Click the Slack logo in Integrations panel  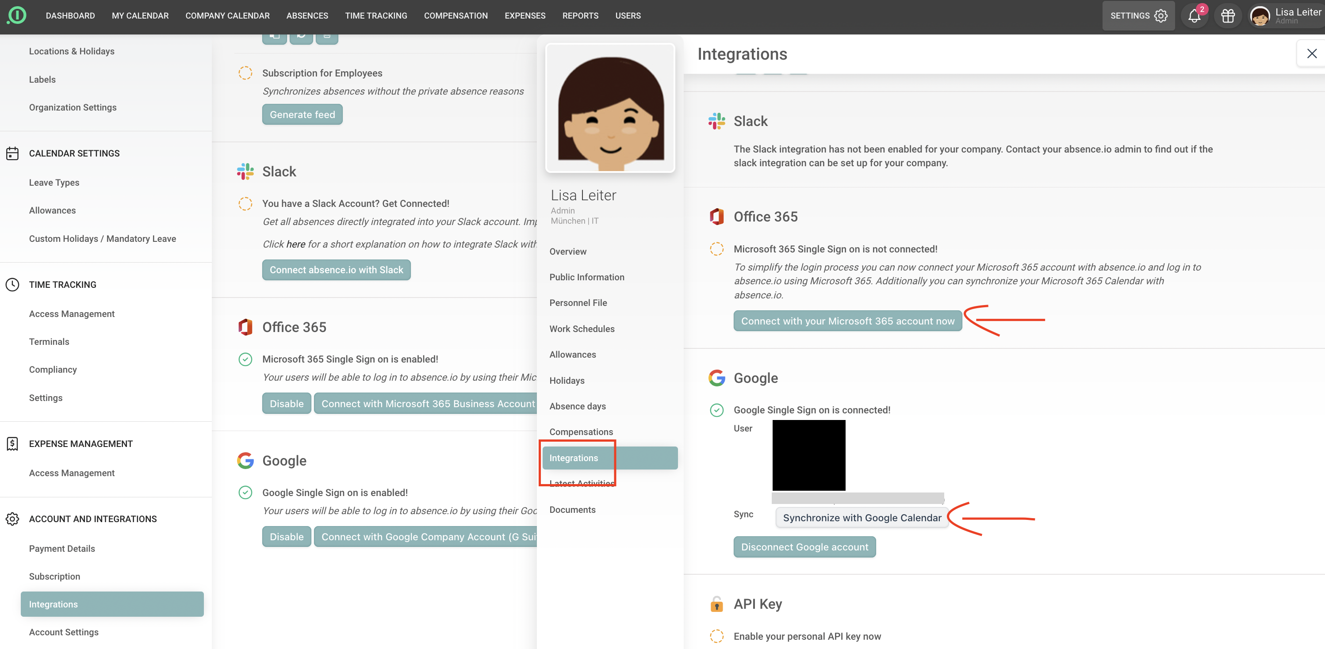click(716, 121)
